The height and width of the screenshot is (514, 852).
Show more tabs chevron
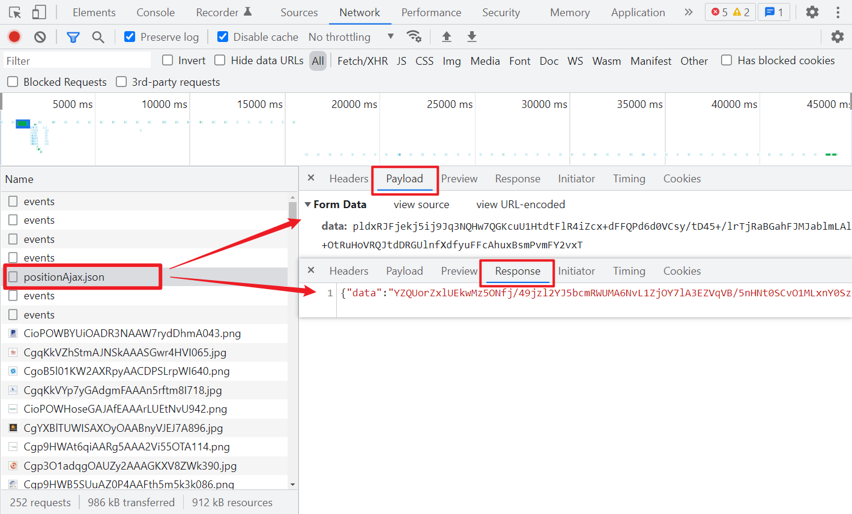coord(688,12)
